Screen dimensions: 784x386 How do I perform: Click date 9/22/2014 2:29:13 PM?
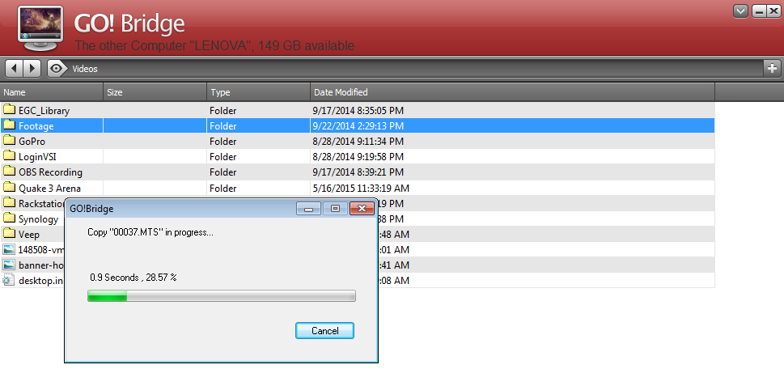tap(358, 126)
